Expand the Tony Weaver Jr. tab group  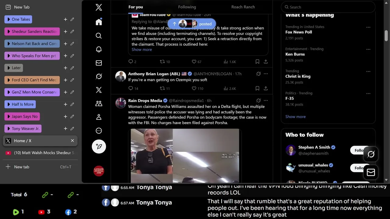tap(23, 129)
